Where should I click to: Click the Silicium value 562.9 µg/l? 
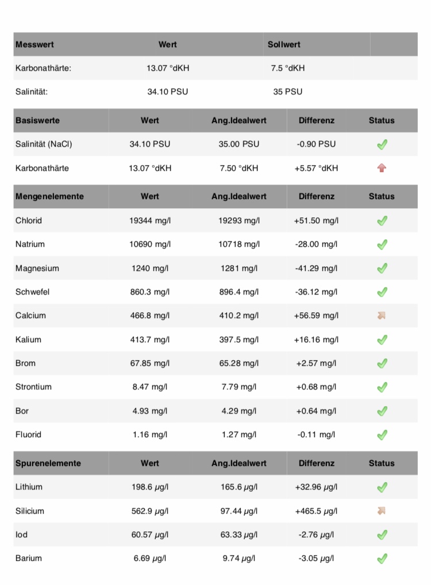150,511
